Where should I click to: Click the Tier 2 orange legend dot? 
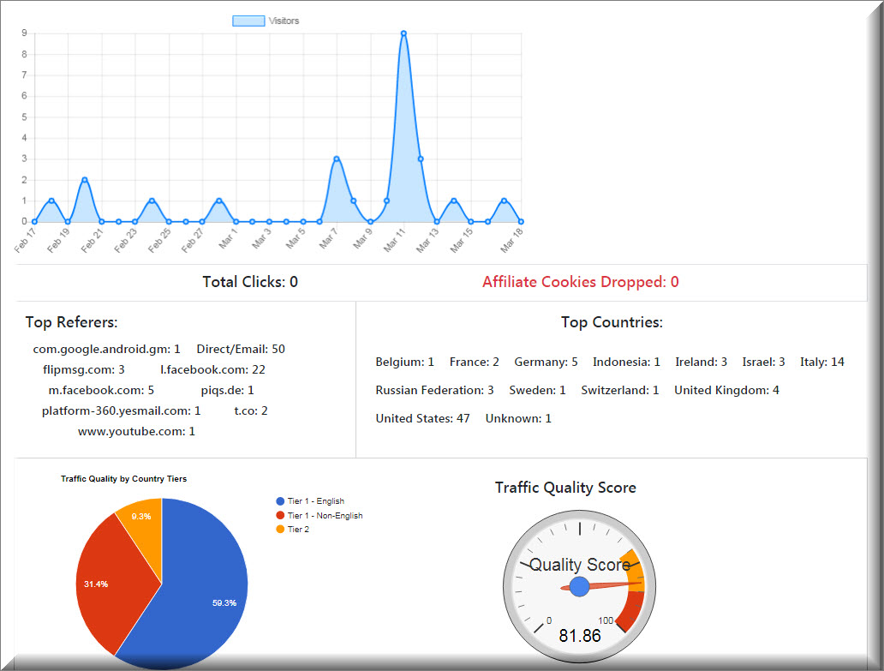click(x=280, y=529)
